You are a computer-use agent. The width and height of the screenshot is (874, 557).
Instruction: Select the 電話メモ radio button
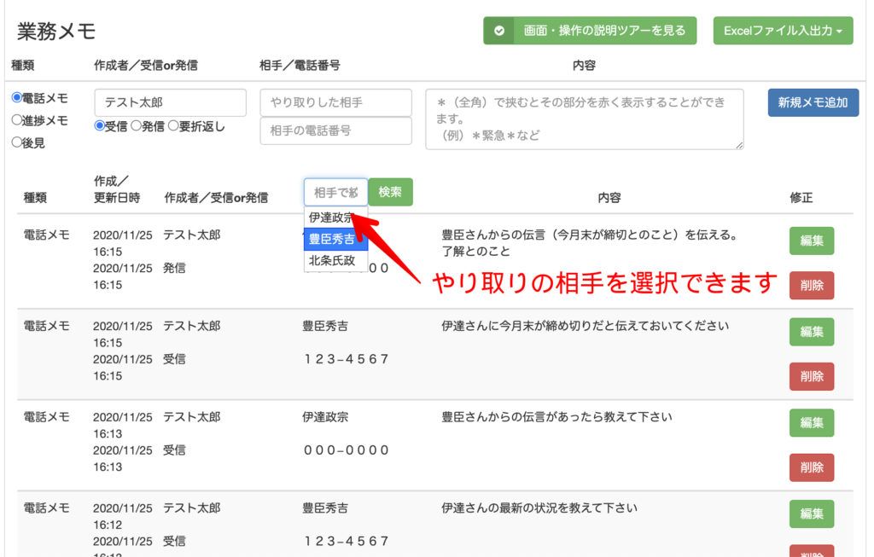tap(16, 98)
